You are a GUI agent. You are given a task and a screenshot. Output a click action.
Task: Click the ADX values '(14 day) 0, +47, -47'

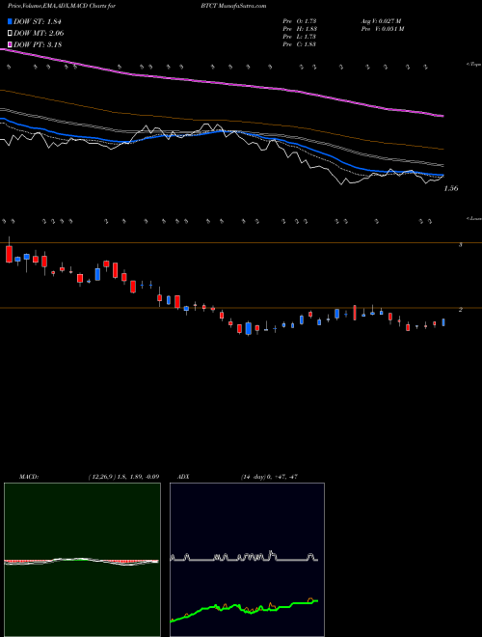(x=269, y=477)
